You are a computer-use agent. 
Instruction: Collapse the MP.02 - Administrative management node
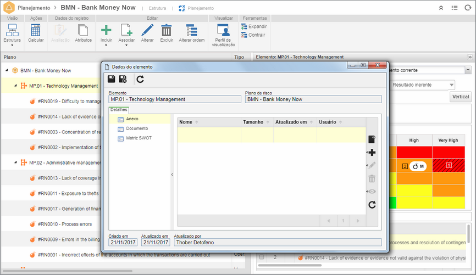[15, 162]
